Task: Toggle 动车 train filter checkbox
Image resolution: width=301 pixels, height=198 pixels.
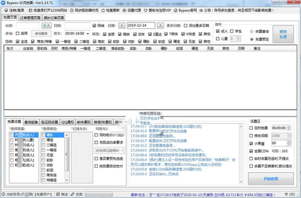Action: click(135, 34)
